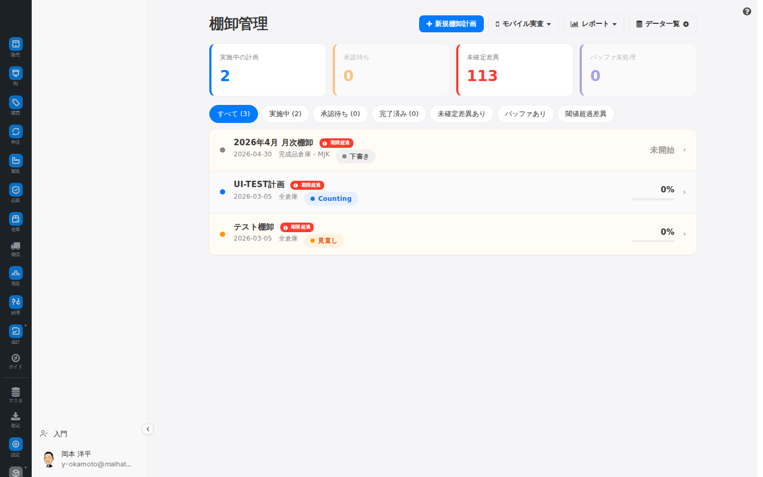
Task: Click the y-okamoto email address
Action: (x=96, y=464)
